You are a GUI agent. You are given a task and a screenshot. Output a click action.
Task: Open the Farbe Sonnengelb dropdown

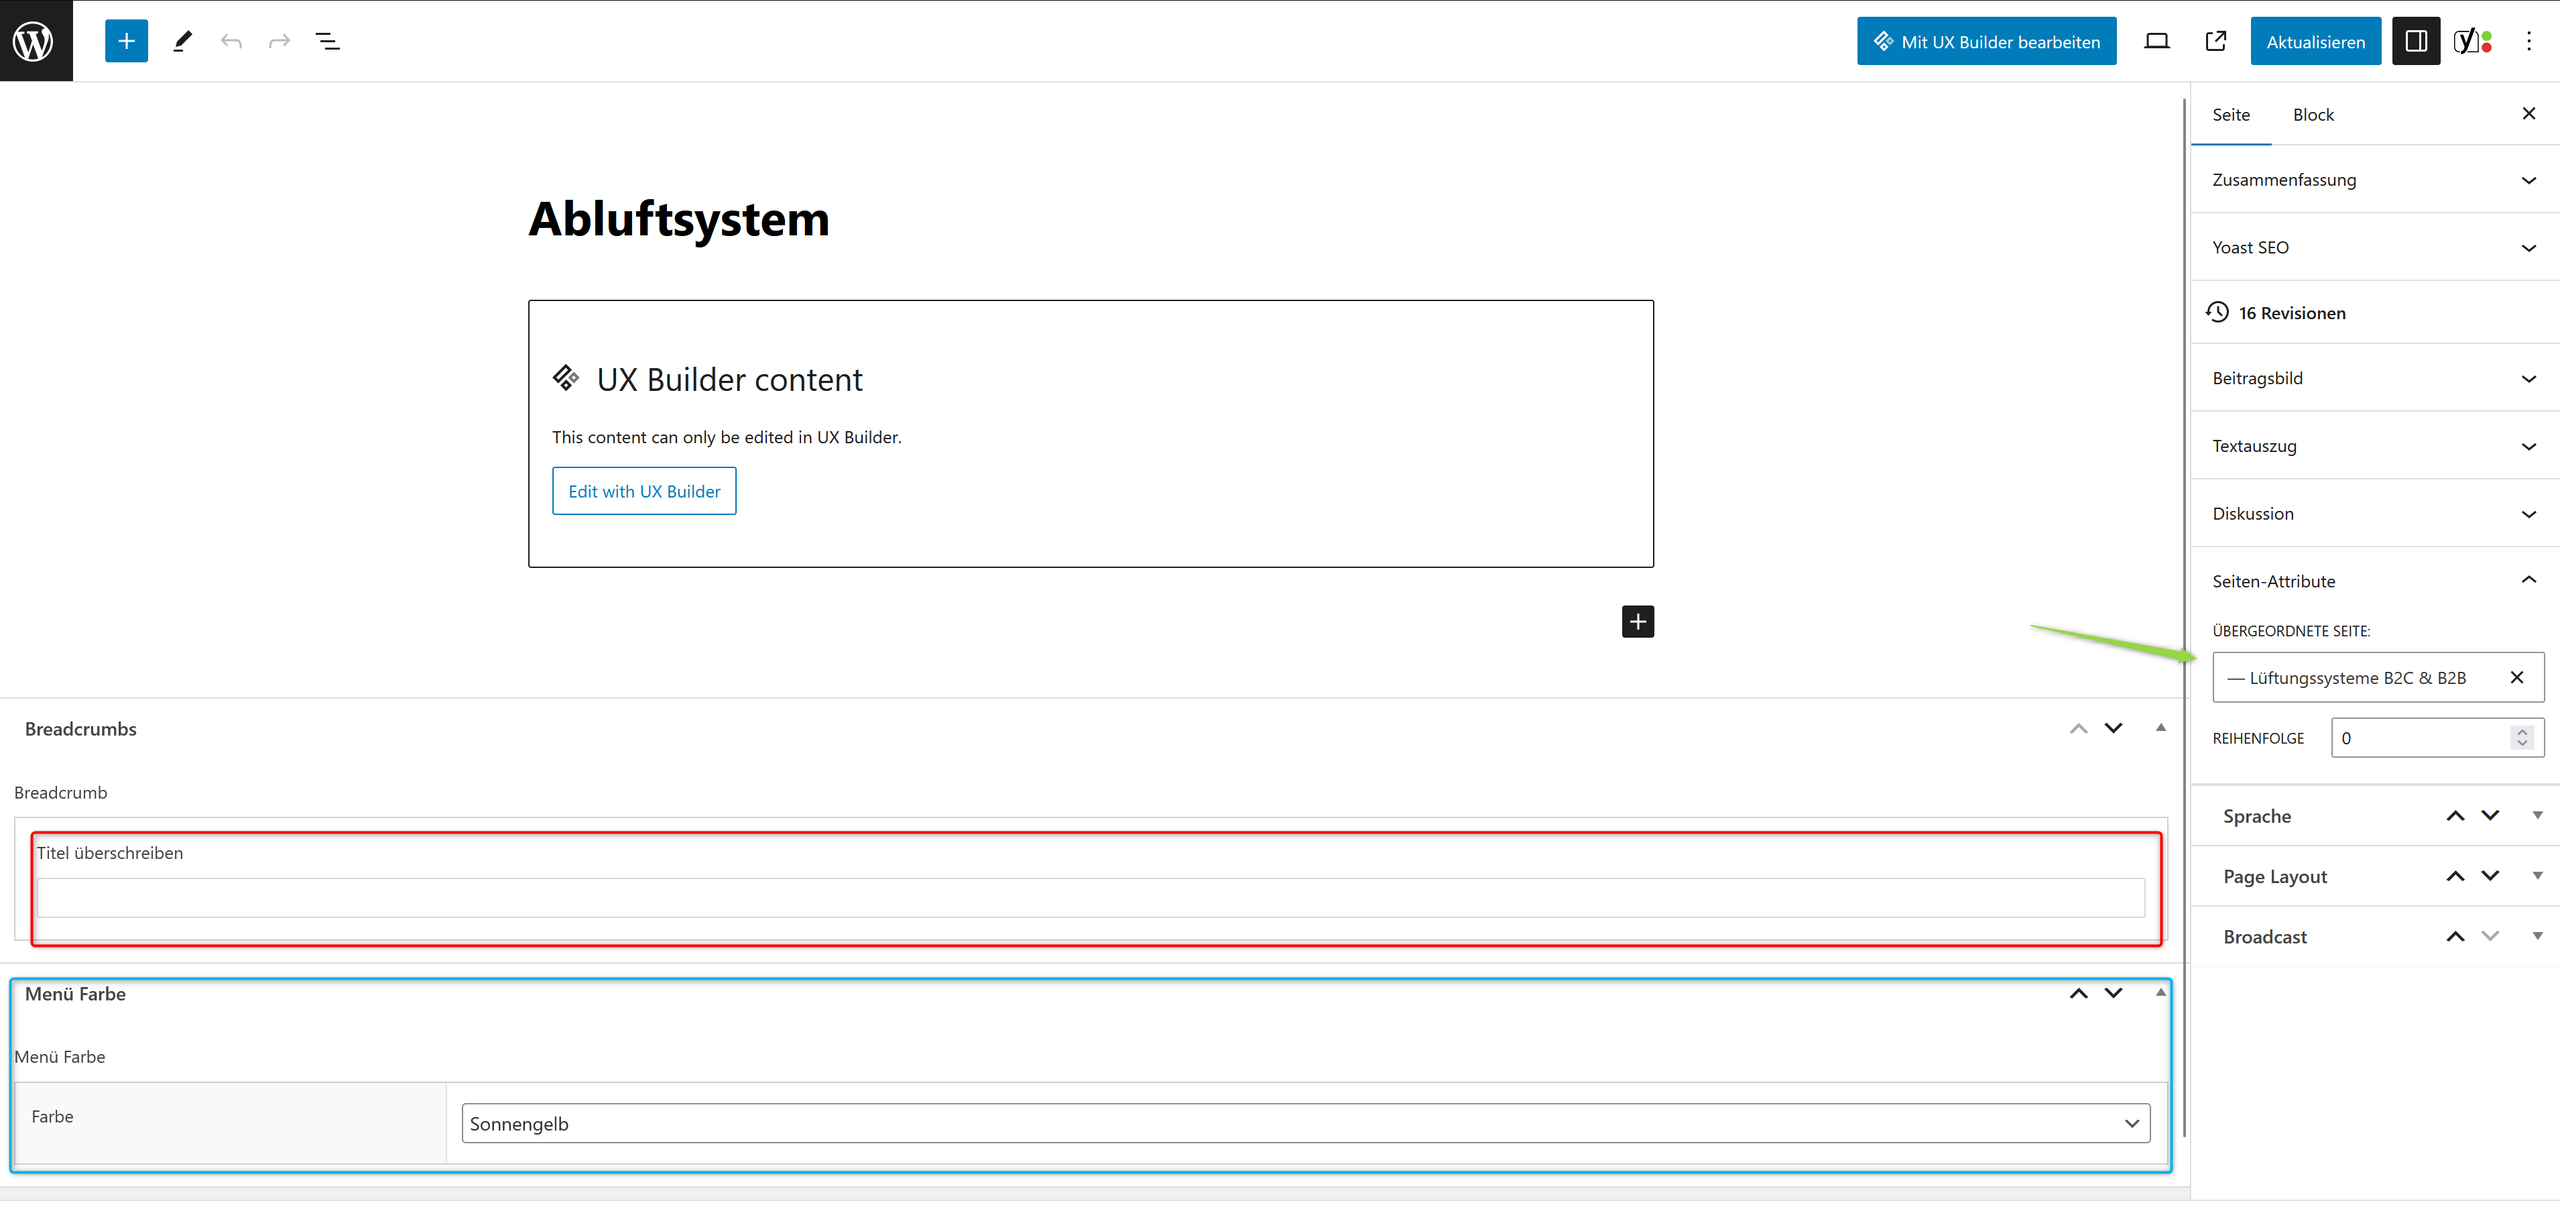pyautogui.click(x=1306, y=1125)
